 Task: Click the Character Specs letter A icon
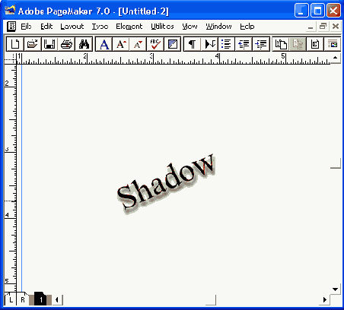coord(104,44)
